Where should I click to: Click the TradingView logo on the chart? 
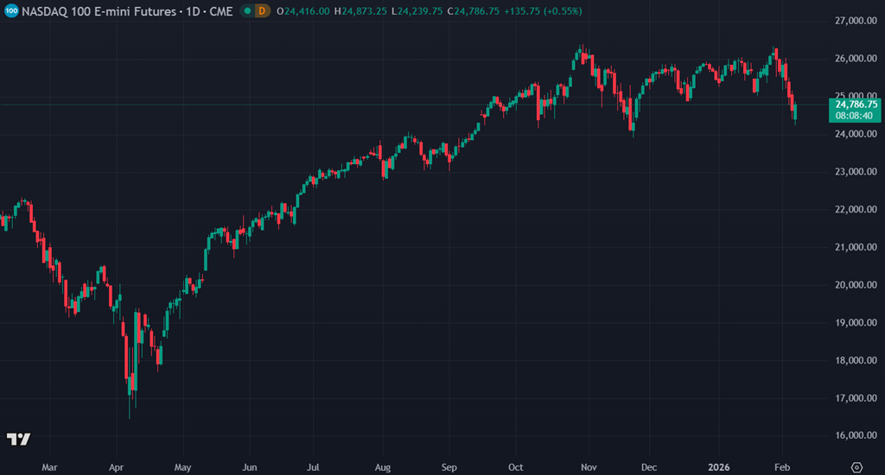coord(18,440)
